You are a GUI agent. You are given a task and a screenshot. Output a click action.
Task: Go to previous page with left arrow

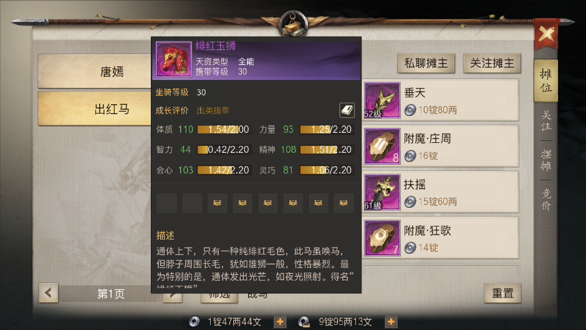click(x=49, y=293)
